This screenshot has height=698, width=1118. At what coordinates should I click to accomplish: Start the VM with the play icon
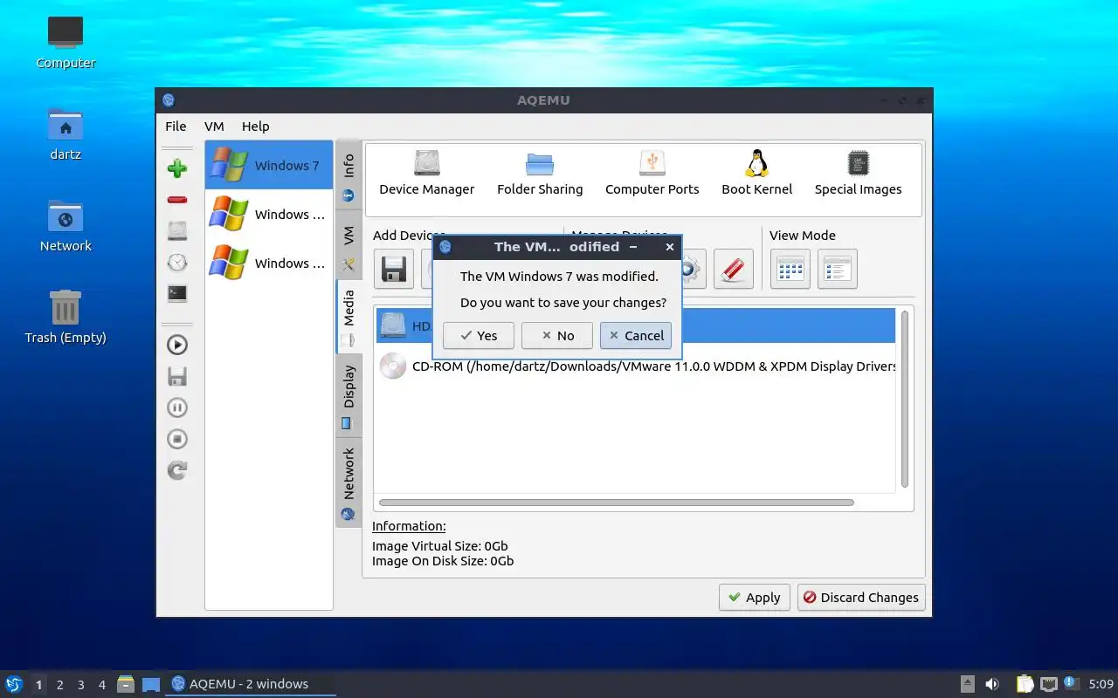[177, 345]
